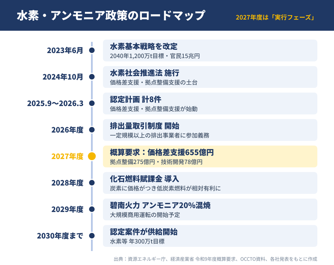Select the orange date label 2027年度
334x265 pixels.
(x=67, y=157)
